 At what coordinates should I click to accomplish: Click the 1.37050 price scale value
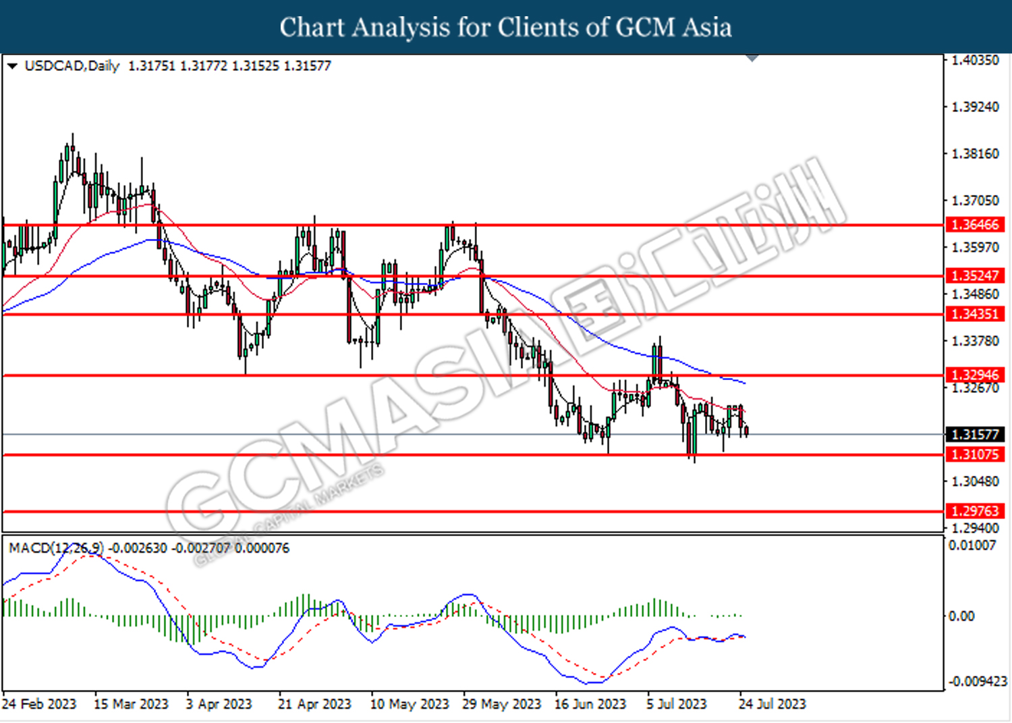(x=975, y=200)
